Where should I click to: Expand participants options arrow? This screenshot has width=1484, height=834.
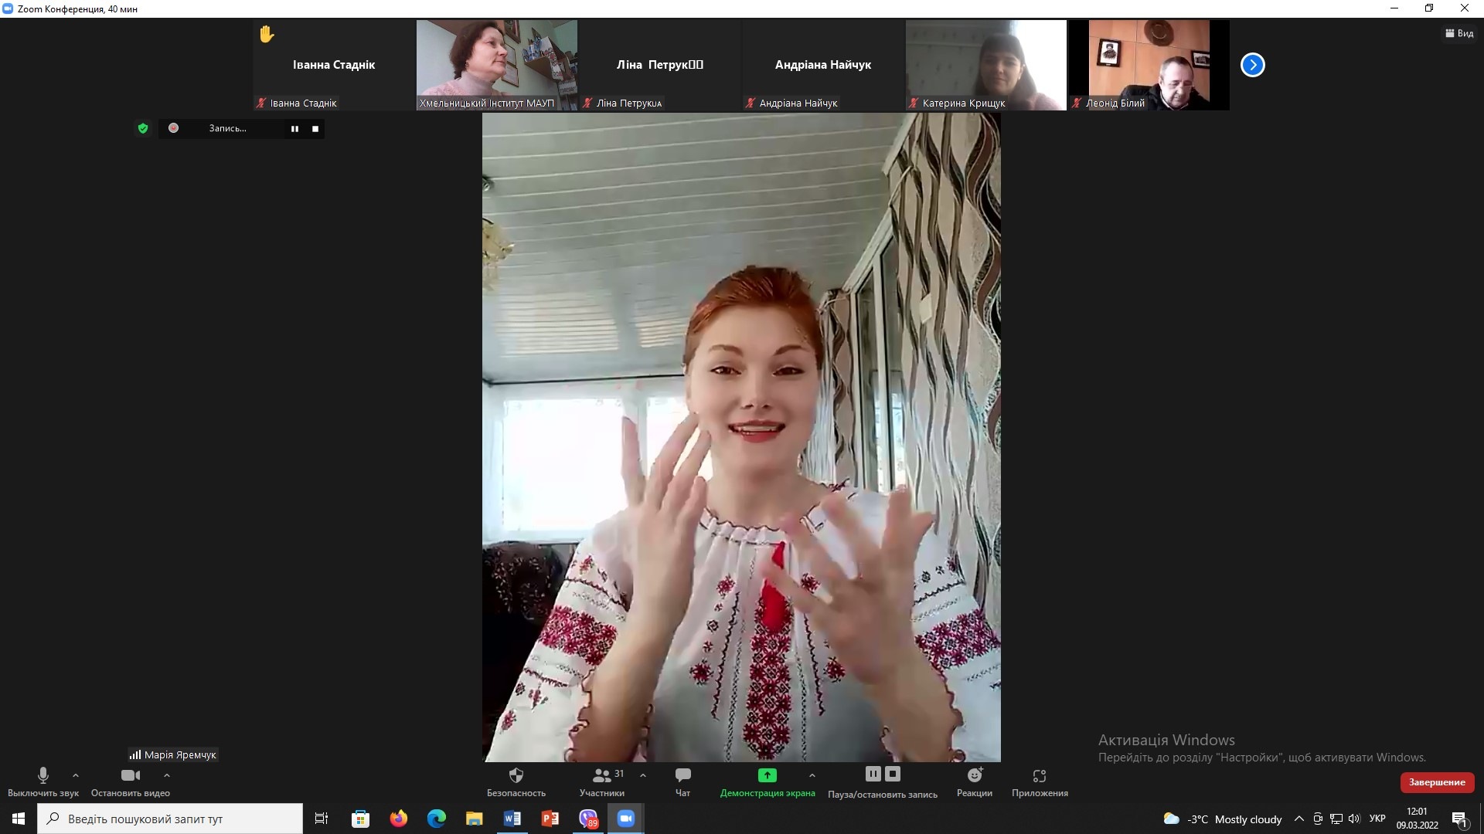[643, 775]
